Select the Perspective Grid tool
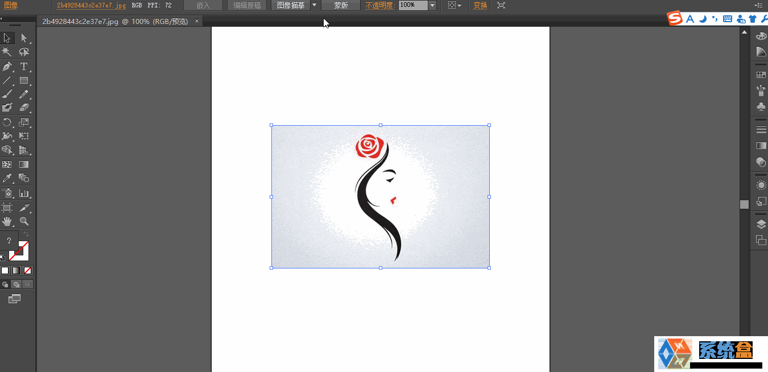The width and height of the screenshot is (768, 372). tap(24, 150)
